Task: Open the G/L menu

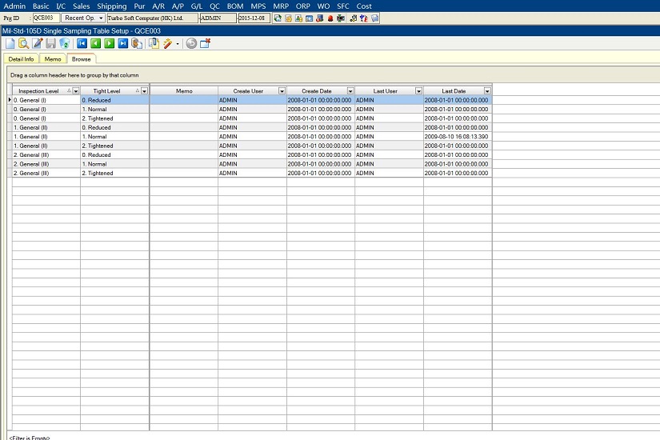Action: click(x=197, y=6)
